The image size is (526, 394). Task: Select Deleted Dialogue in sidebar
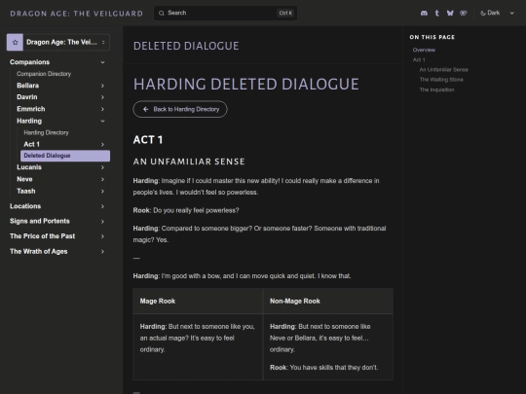[x=65, y=156]
